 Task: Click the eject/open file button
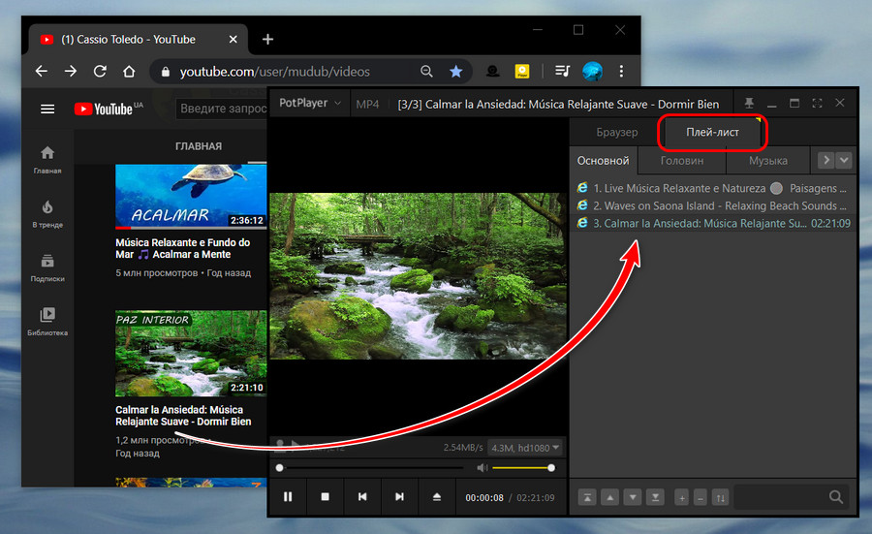coord(437,497)
